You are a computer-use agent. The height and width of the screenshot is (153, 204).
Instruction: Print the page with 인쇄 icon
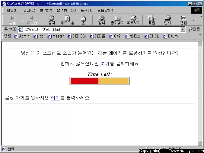pos(167,20)
